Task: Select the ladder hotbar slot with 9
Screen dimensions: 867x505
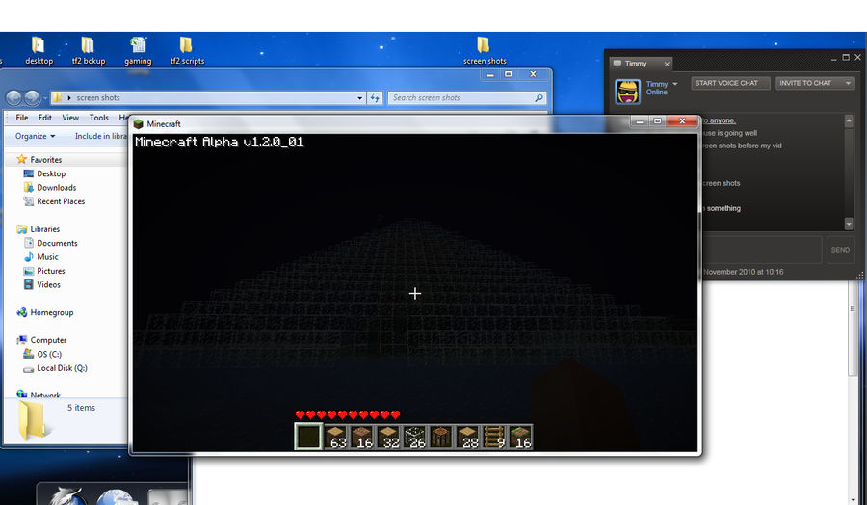Action: pyautogui.click(x=494, y=437)
